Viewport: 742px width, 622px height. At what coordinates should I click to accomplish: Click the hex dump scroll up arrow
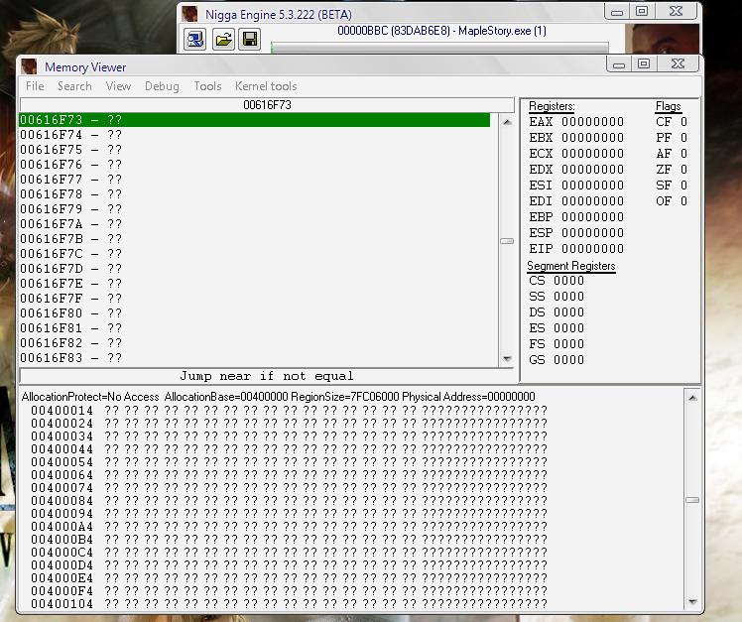(692, 398)
